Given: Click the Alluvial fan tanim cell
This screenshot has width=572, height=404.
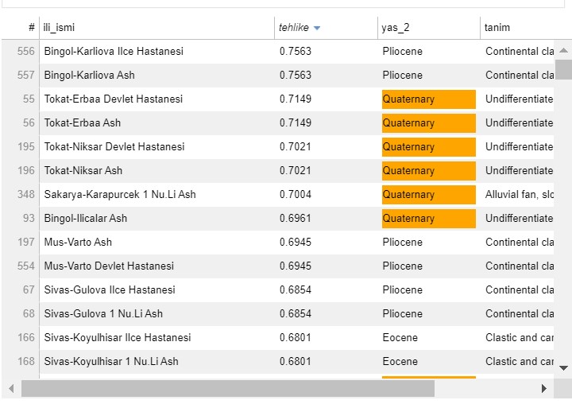Looking at the screenshot, I should (520, 195).
